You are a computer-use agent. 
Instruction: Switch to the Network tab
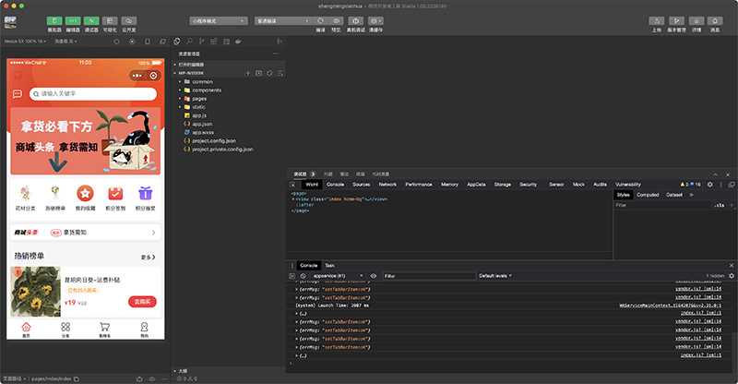click(387, 185)
